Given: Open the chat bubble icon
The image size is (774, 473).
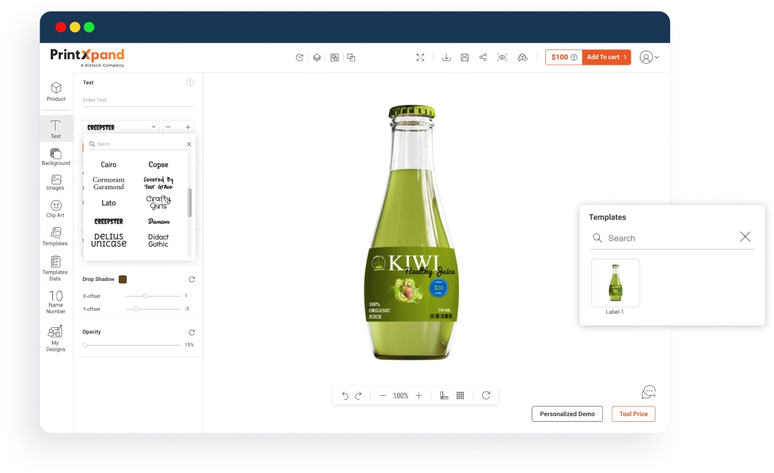Looking at the screenshot, I should tap(649, 392).
